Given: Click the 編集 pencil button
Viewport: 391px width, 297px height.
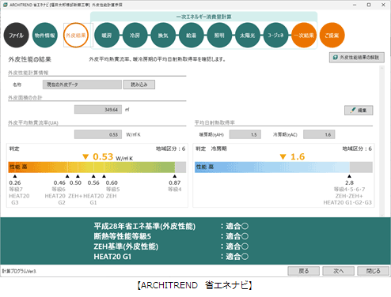Looking at the screenshot, I should pyautogui.click(x=359, y=111).
